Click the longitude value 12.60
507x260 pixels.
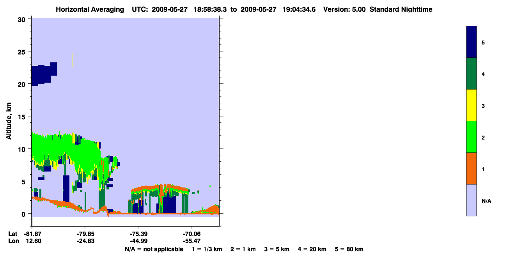[34, 241]
